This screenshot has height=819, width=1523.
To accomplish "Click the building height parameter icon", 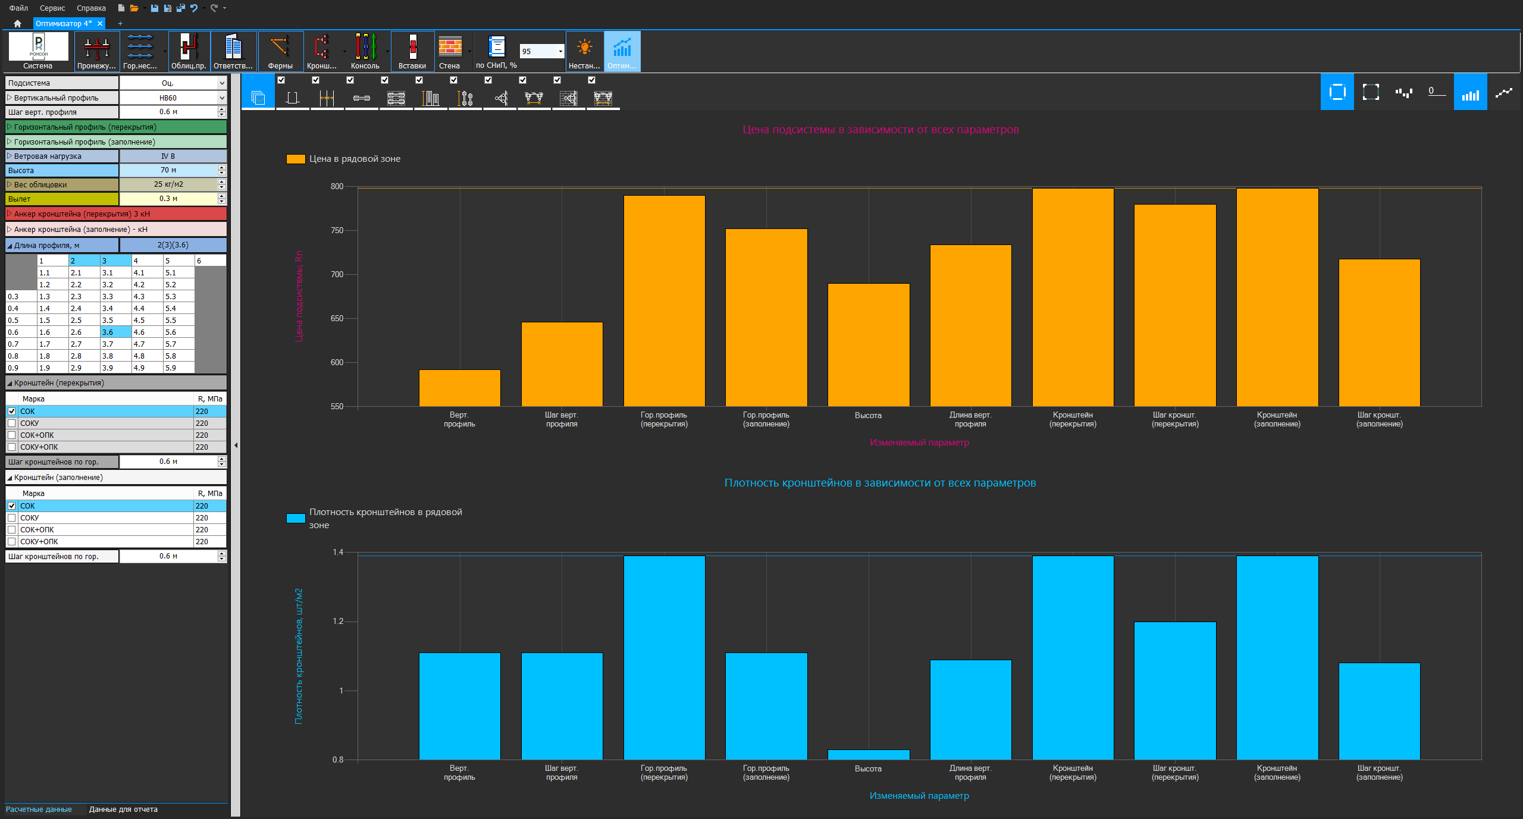I will click(x=430, y=98).
